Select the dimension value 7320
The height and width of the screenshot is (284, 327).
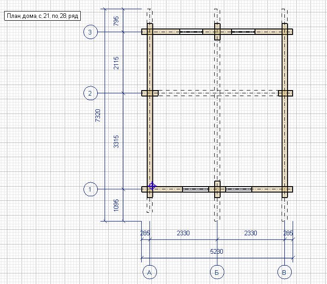(x=98, y=115)
